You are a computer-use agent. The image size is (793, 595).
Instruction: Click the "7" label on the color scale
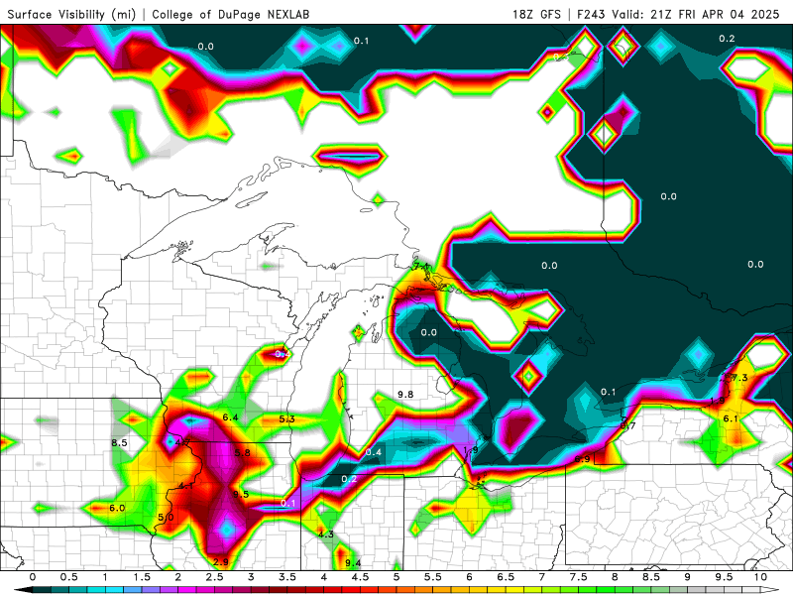[x=542, y=577]
